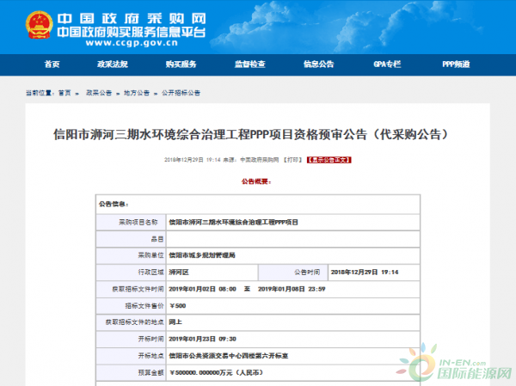Screen dimensions: 516x386
Task: Click the www.ccgp.gov.cn site address
Action: [x=132, y=43]
